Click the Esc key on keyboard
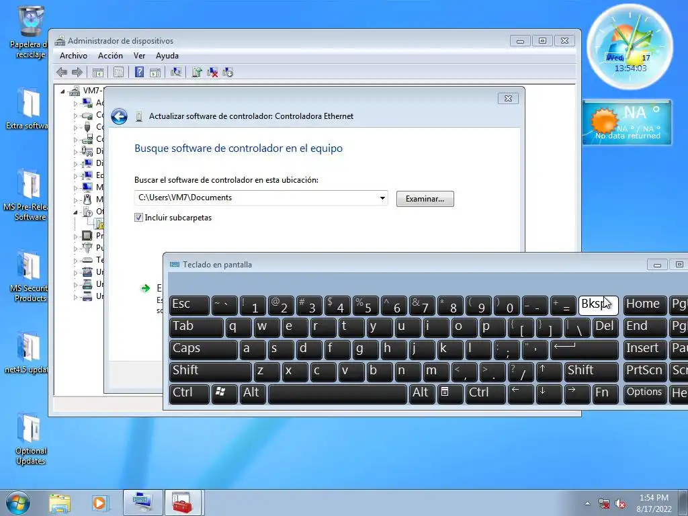 coord(189,305)
